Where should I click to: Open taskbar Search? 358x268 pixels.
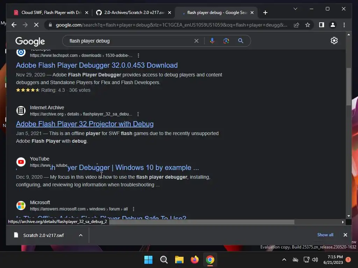(164, 260)
